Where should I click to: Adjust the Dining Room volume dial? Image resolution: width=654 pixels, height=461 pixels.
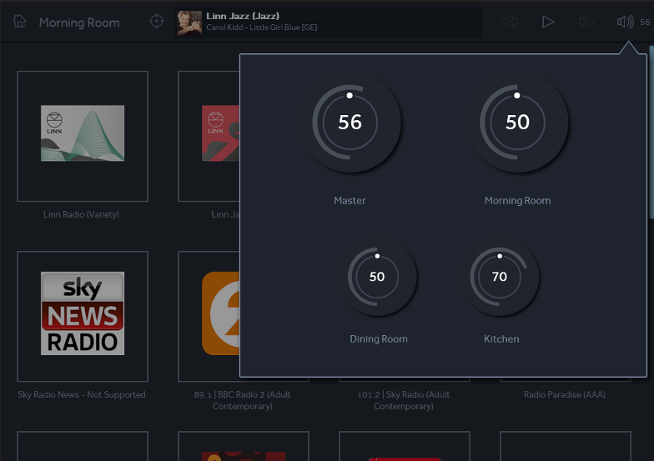point(377,277)
